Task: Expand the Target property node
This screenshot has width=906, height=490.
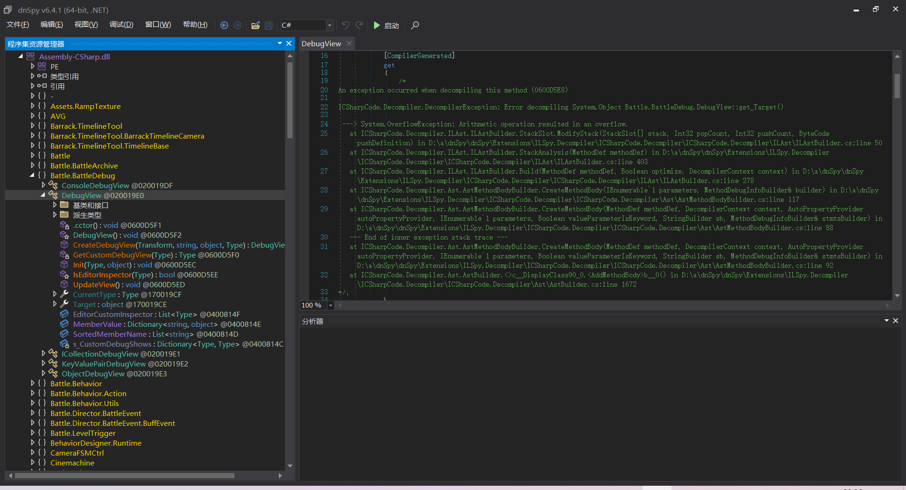Action: 55,304
